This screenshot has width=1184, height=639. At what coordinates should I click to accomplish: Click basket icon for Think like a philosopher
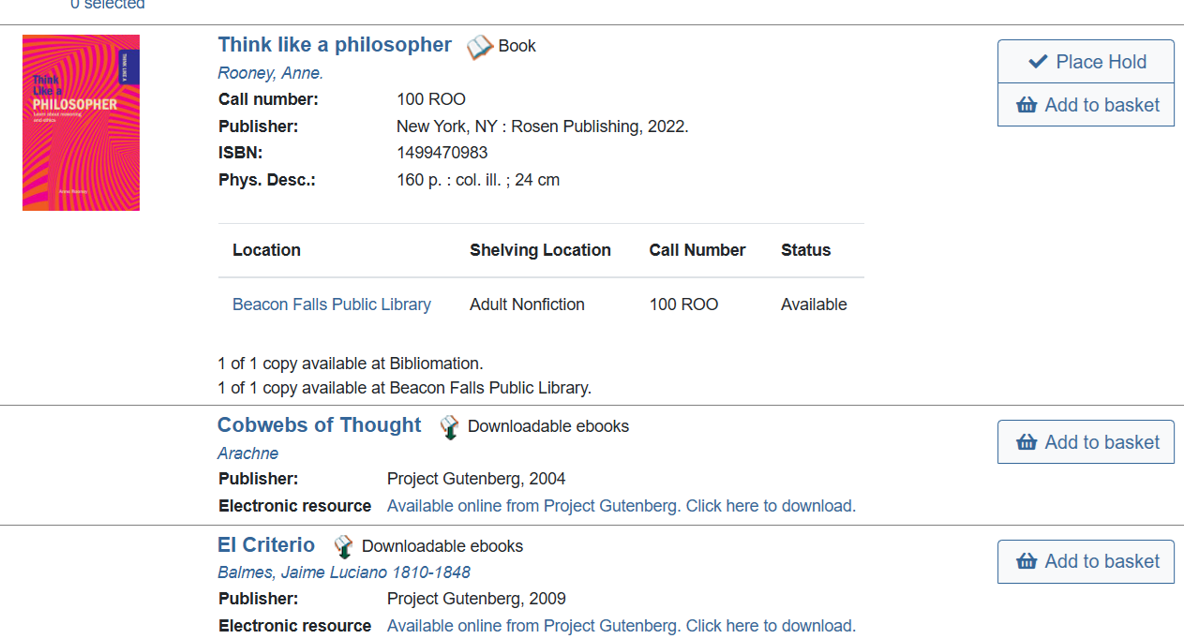pyautogui.click(x=1027, y=105)
